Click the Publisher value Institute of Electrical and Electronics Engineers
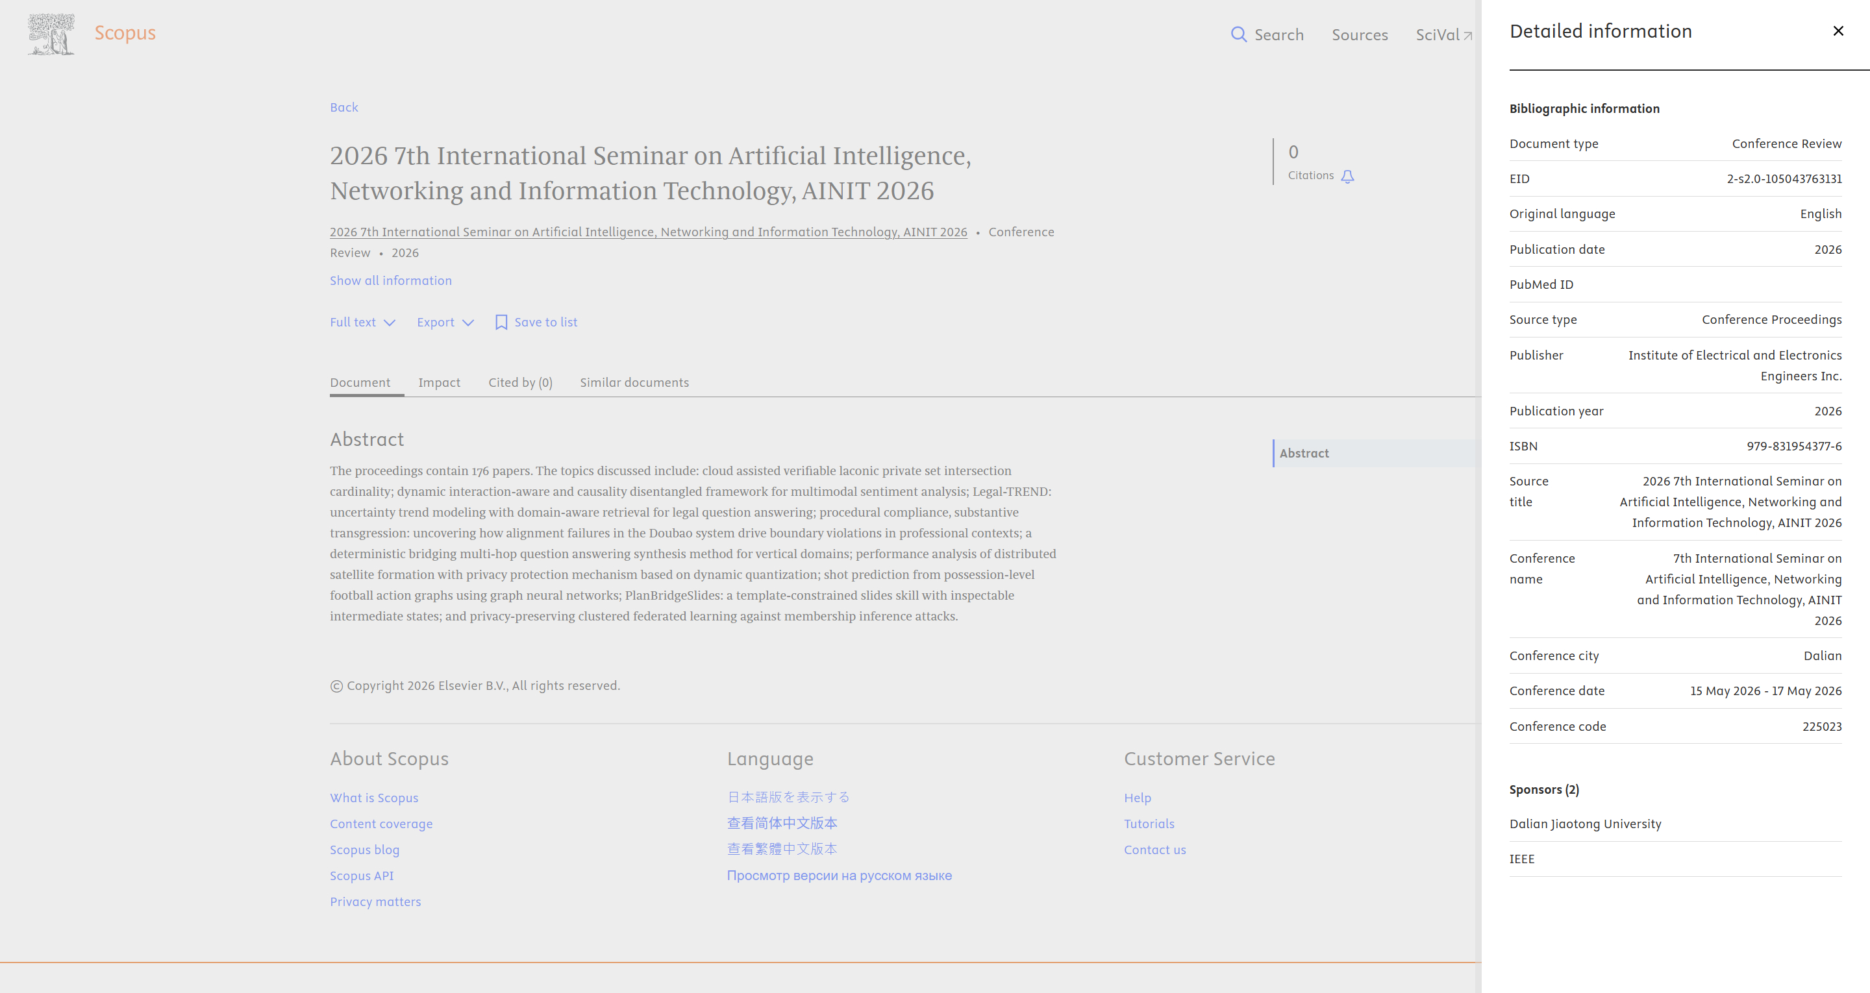Viewport: 1870px width, 993px height. click(1735, 365)
